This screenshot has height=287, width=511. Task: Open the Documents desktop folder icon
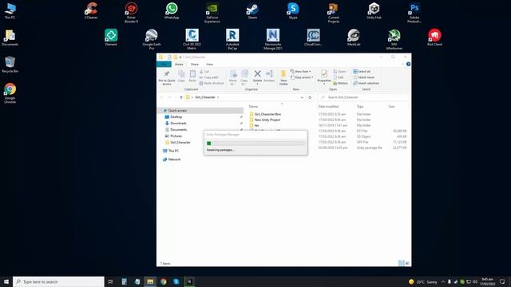coord(10,37)
